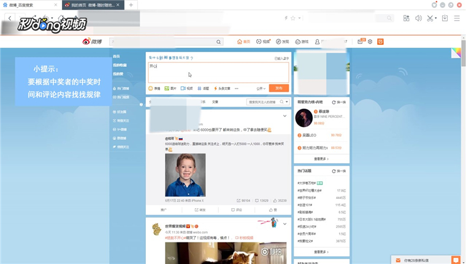Click the search magnifier in Weibo header
This screenshot has height=264, width=466.
pos(218,42)
